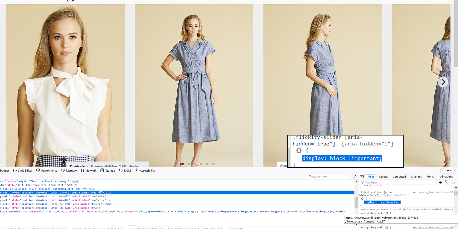Open the Storage panel
This screenshot has width=458, height=229.
coord(108,171)
